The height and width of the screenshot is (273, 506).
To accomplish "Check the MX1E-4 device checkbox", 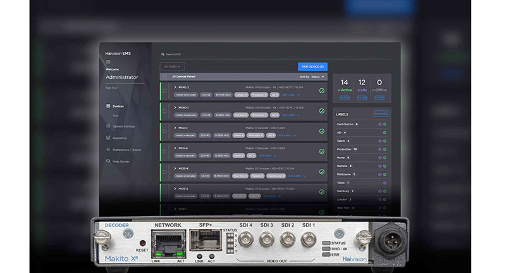I will (x=164, y=171).
